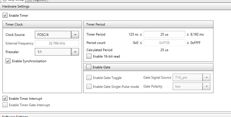
Task: Click the Timer Period input field
Action: (164, 34)
